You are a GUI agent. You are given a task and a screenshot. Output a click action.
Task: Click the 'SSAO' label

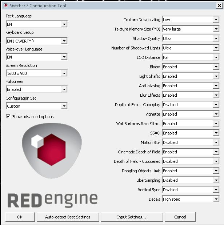click(155, 133)
